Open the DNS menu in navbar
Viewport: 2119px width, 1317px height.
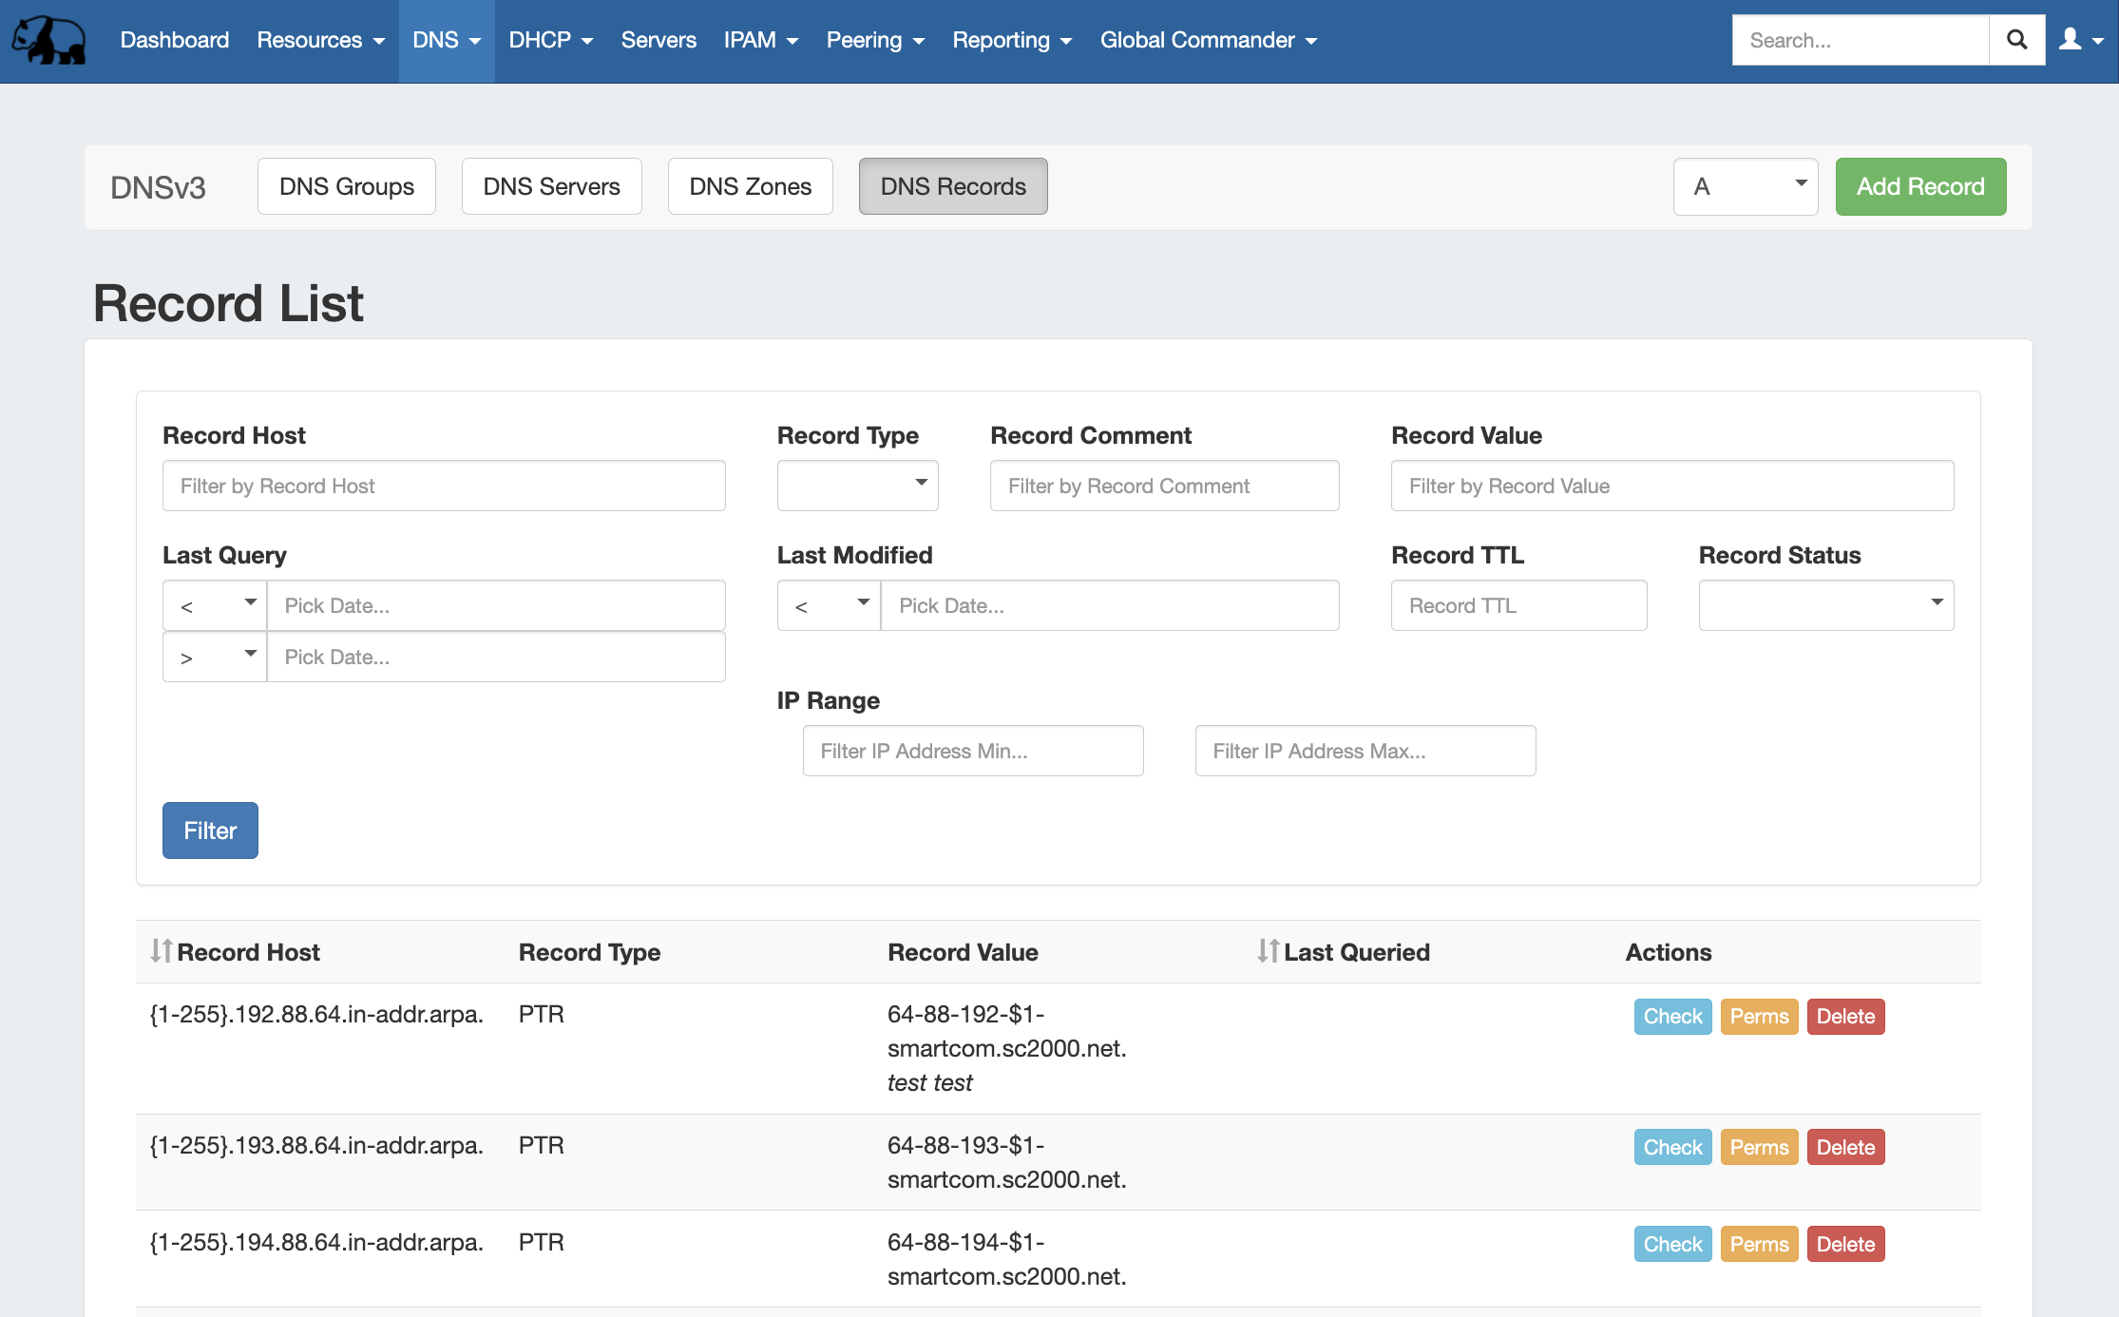447,40
